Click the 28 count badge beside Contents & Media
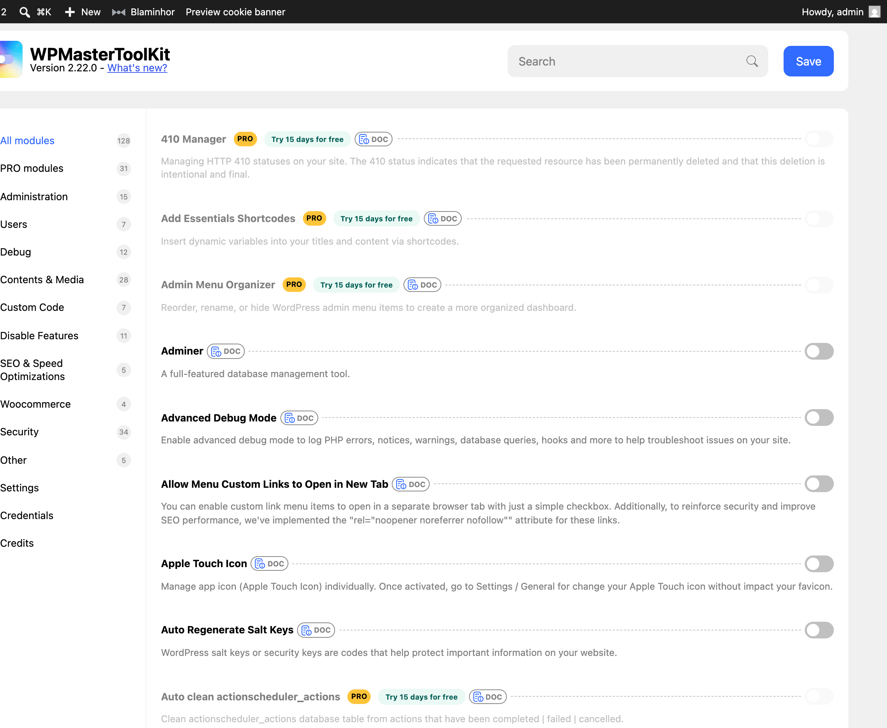This screenshot has width=887, height=728. pos(123,280)
